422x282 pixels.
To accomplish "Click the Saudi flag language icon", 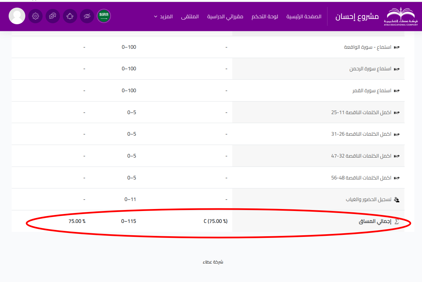I will click(x=104, y=16).
